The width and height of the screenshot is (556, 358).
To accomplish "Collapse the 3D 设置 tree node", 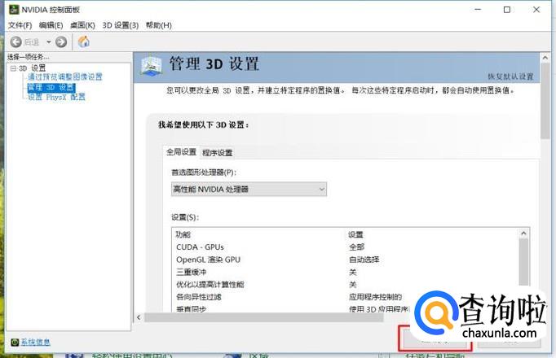I will click(x=12, y=68).
